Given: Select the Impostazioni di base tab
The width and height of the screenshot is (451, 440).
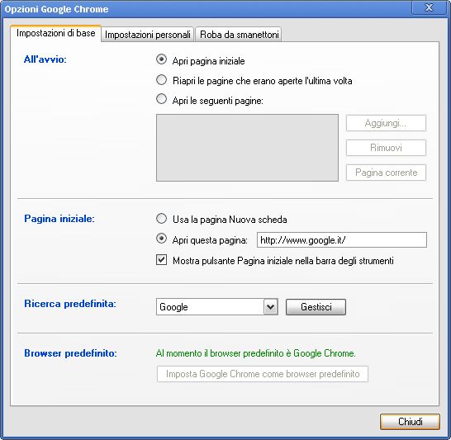Looking at the screenshot, I should [x=56, y=33].
